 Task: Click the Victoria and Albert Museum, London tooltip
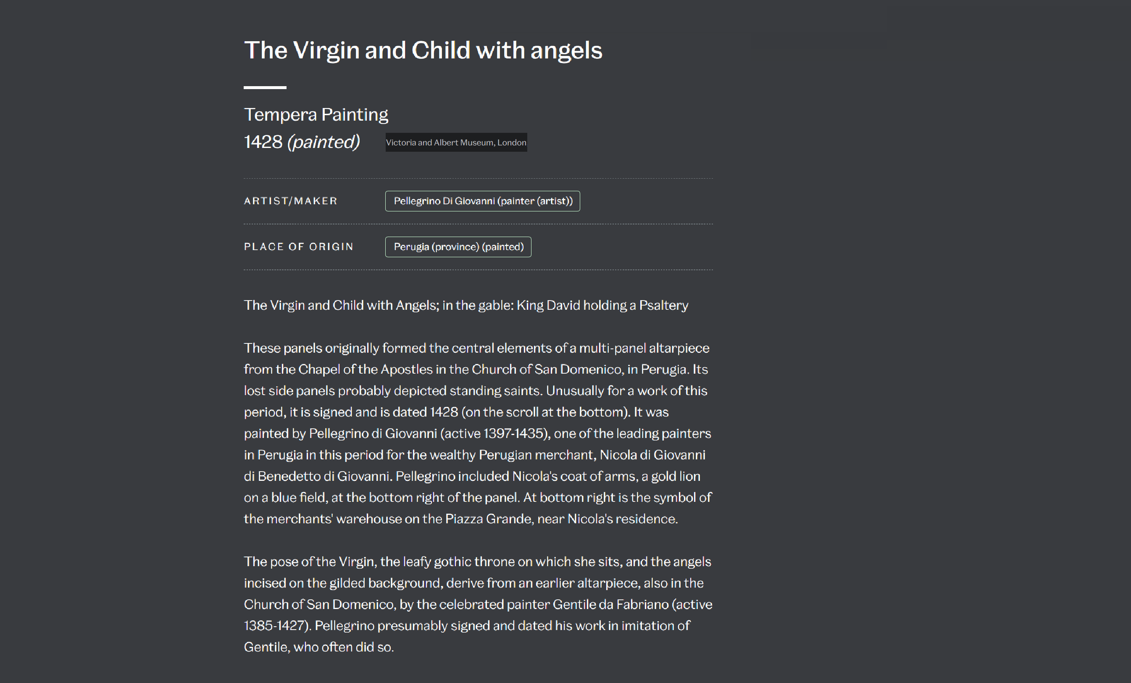(x=456, y=142)
